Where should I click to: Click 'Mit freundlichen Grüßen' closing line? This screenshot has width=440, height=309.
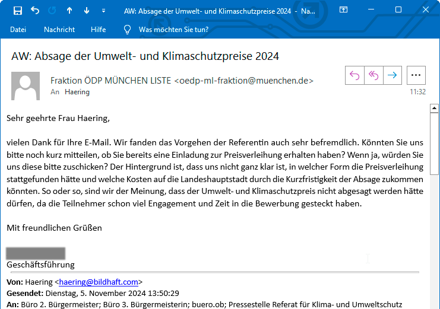point(54,228)
